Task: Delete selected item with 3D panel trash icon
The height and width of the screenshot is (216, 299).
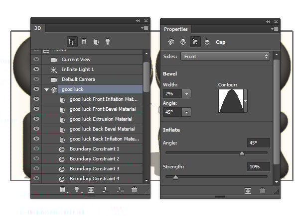Action: [134, 190]
